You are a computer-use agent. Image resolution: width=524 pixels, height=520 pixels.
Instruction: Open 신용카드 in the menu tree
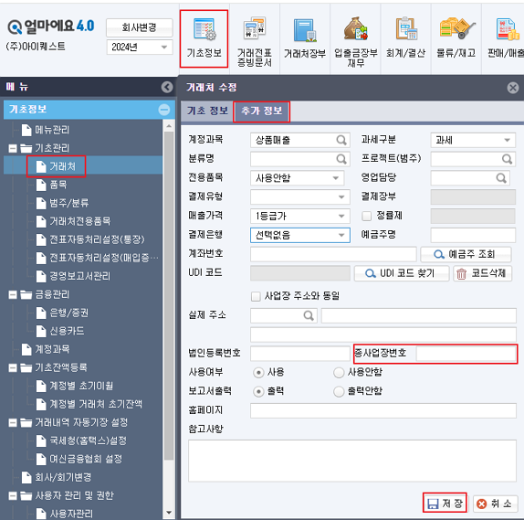tap(60, 331)
